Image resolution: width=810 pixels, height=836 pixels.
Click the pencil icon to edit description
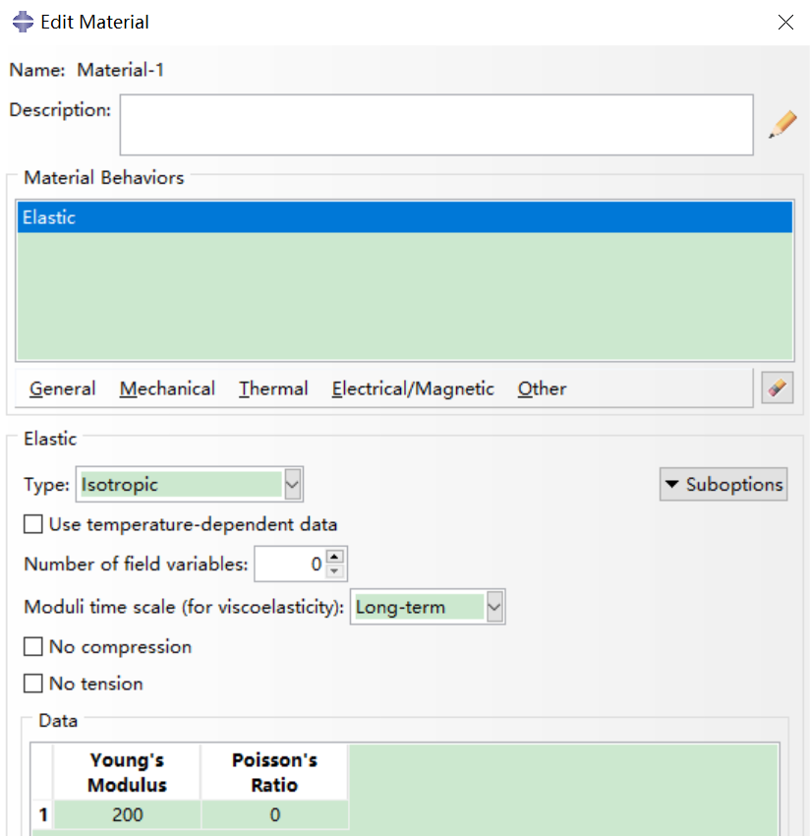782,125
